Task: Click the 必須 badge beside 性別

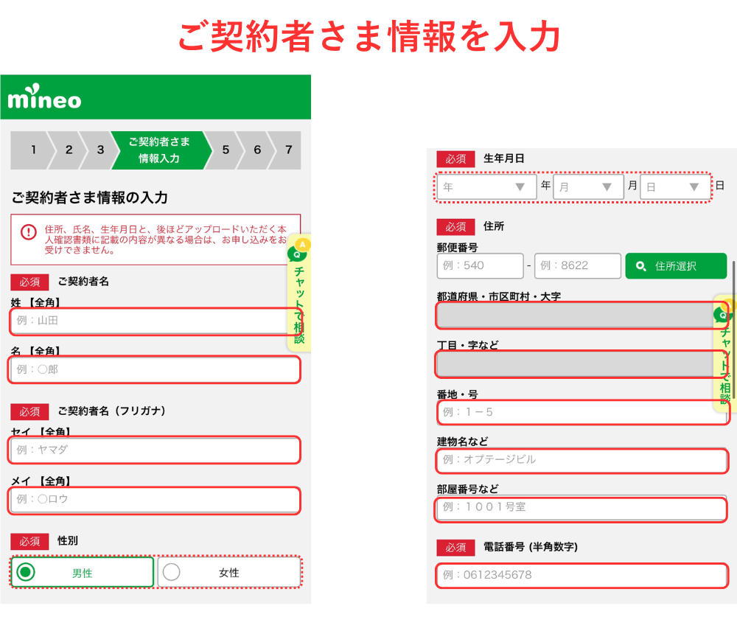Action: 29,542
